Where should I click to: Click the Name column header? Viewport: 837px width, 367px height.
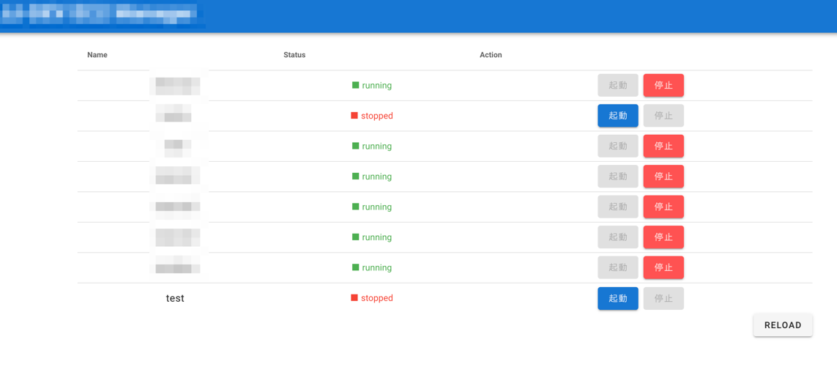97,55
